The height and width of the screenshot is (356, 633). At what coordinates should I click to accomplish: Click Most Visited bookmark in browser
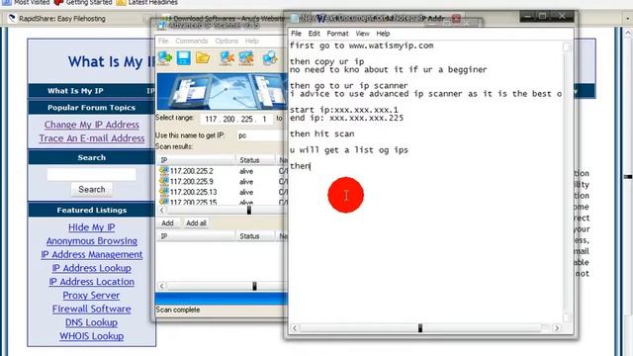(x=27, y=2)
